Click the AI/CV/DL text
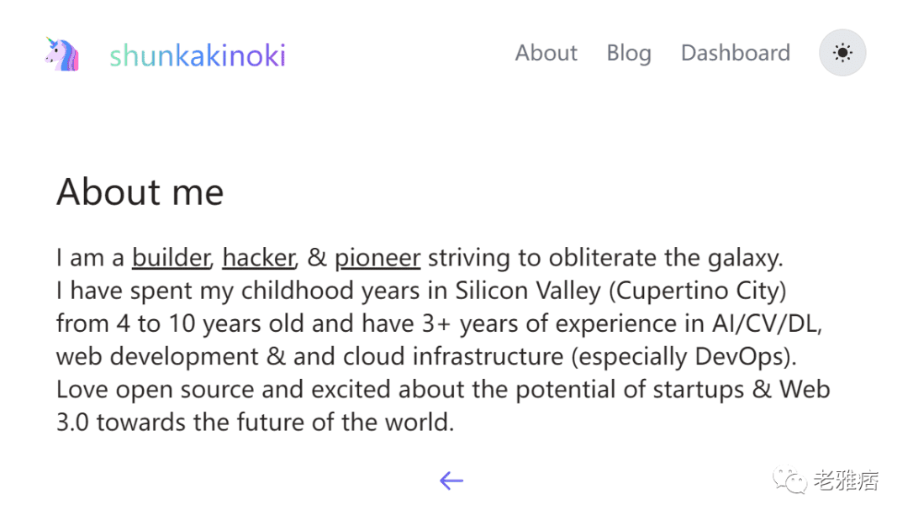908x520 pixels. [764, 324]
